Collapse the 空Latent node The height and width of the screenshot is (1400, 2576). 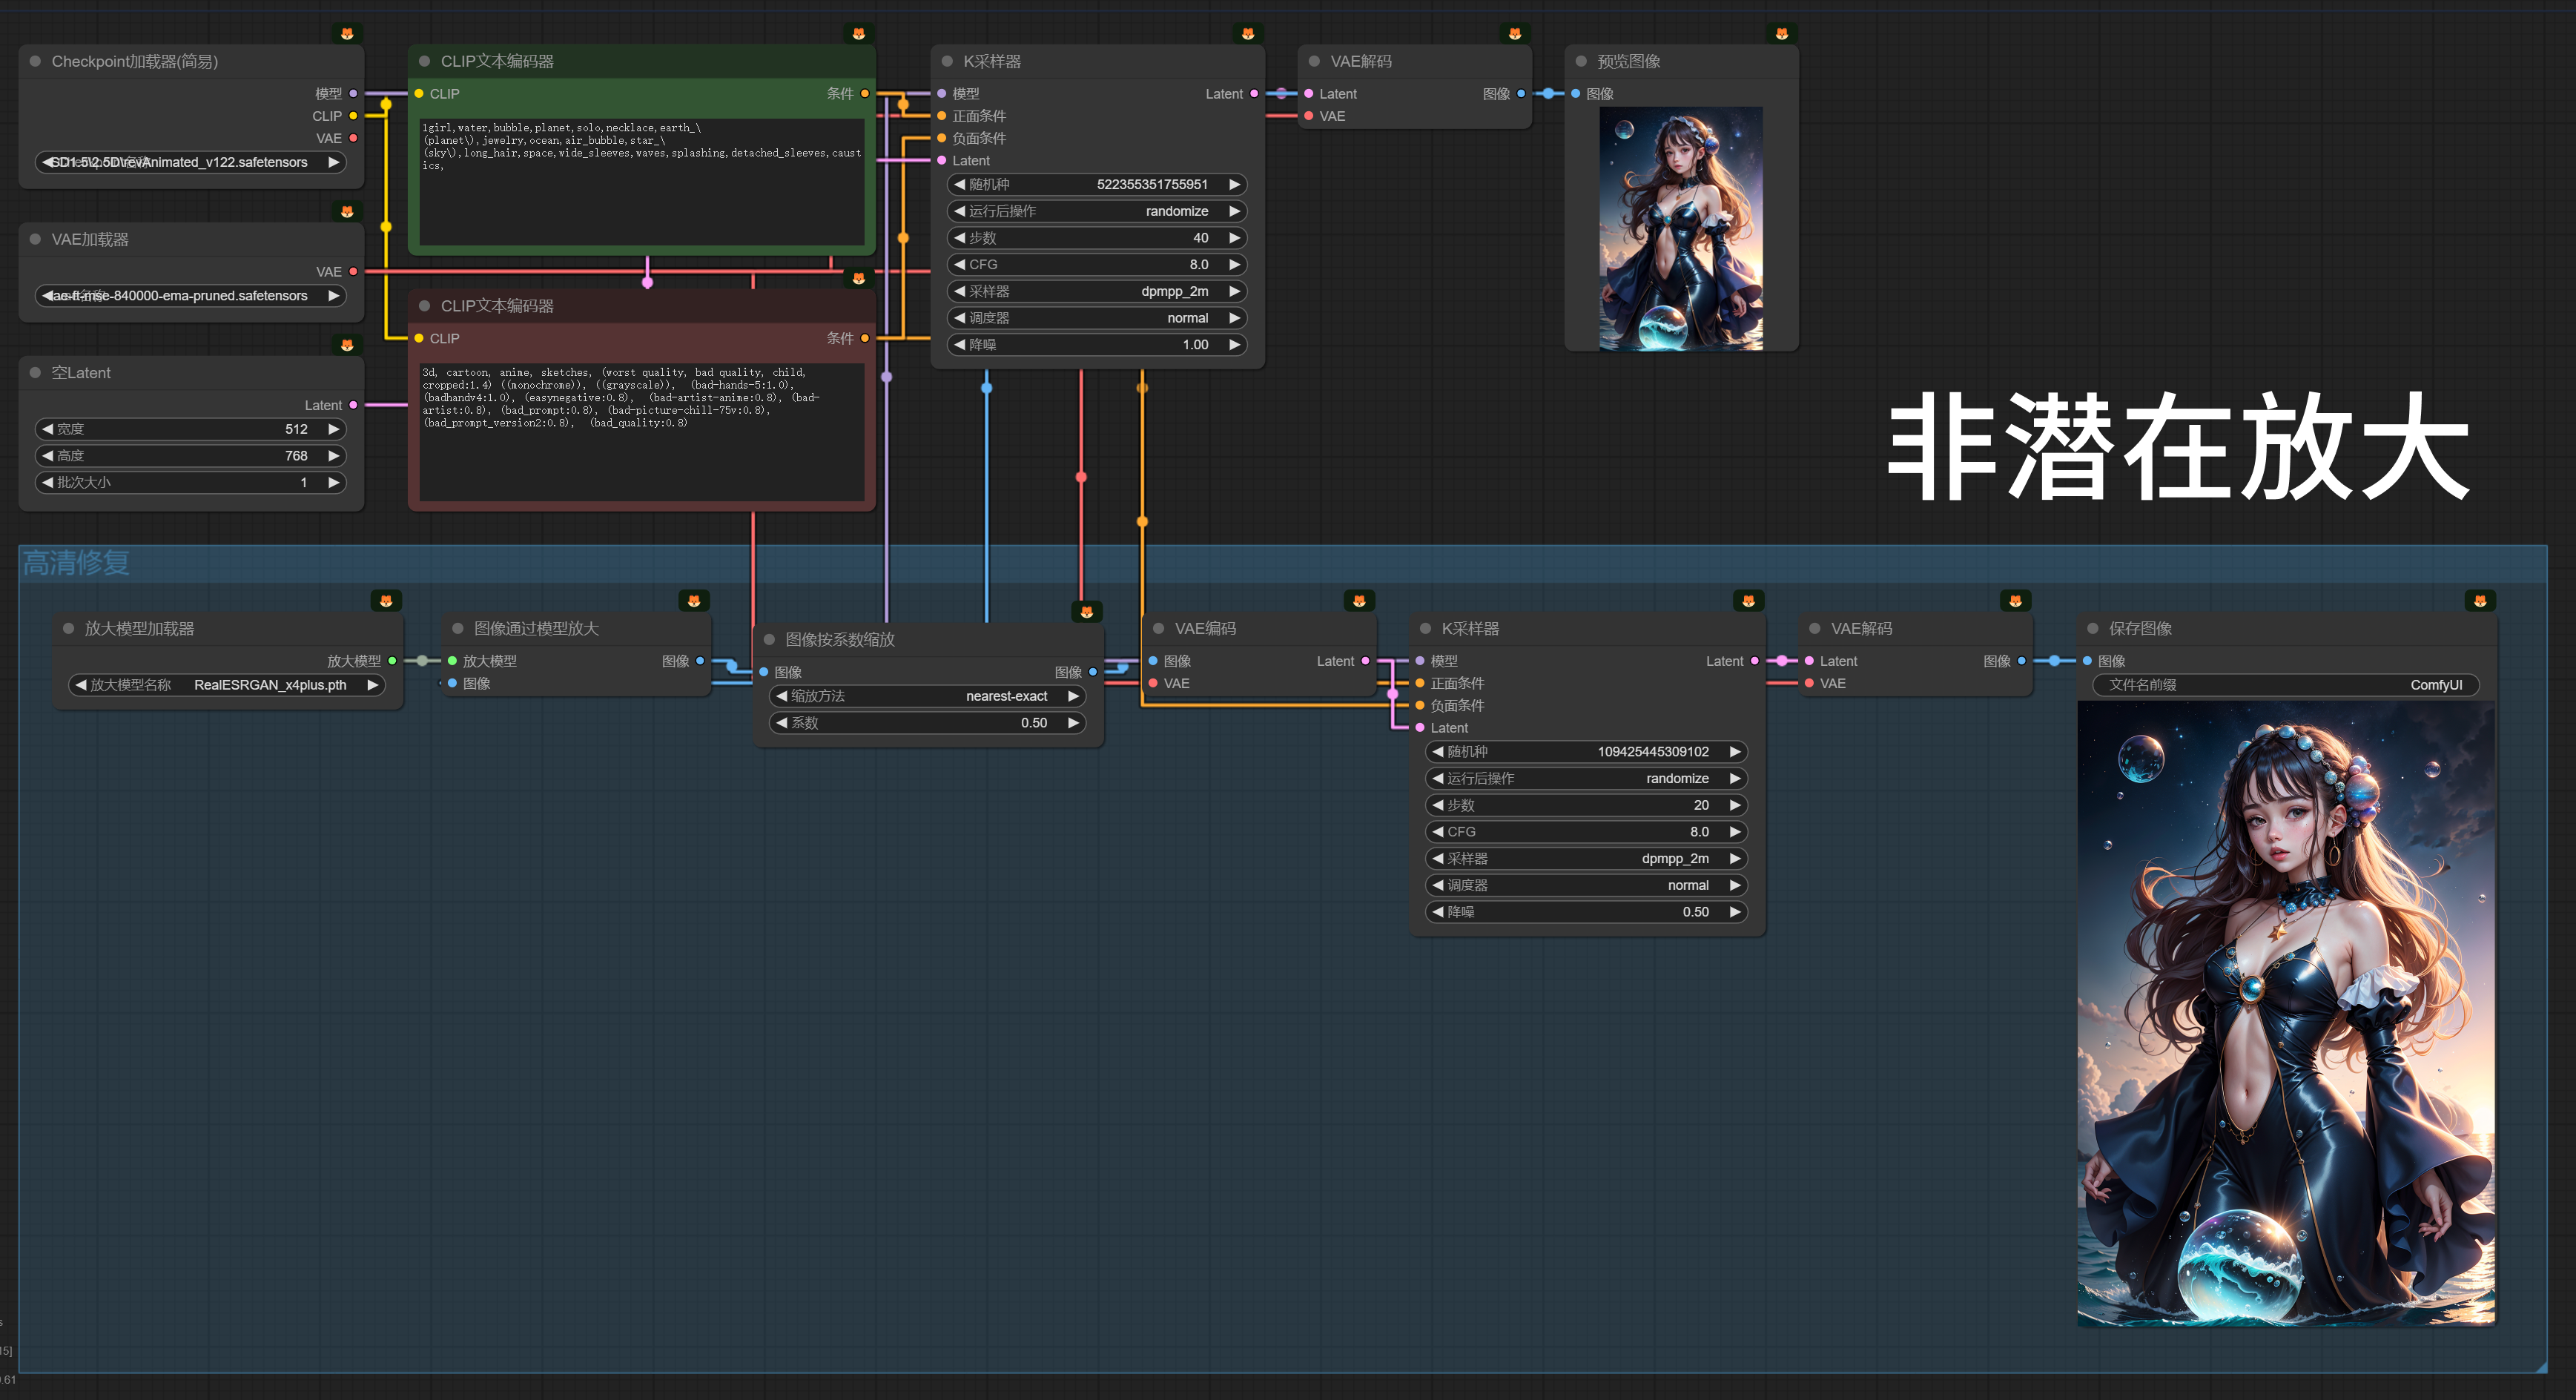click(35, 372)
